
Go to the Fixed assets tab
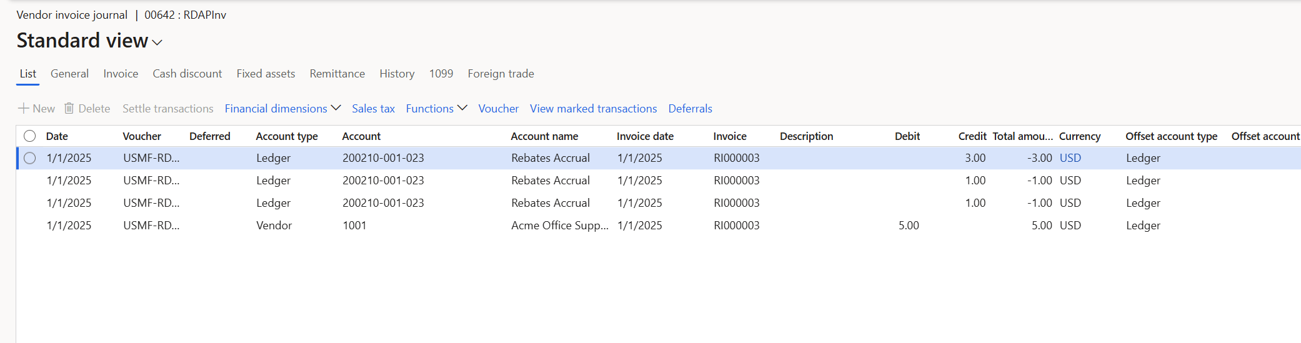click(x=266, y=74)
